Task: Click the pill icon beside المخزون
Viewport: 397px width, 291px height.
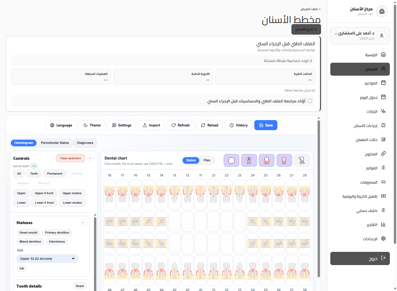Action: pos(383,154)
